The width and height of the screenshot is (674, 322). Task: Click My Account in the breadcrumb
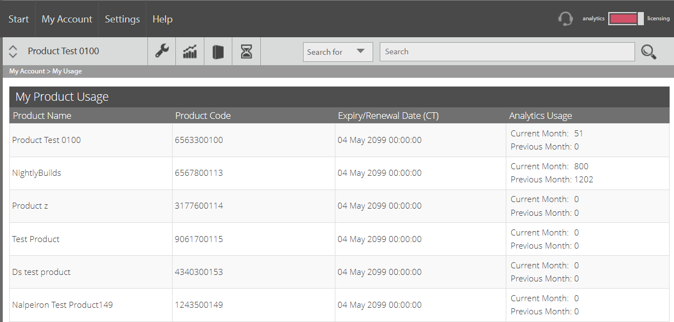pyautogui.click(x=27, y=71)
